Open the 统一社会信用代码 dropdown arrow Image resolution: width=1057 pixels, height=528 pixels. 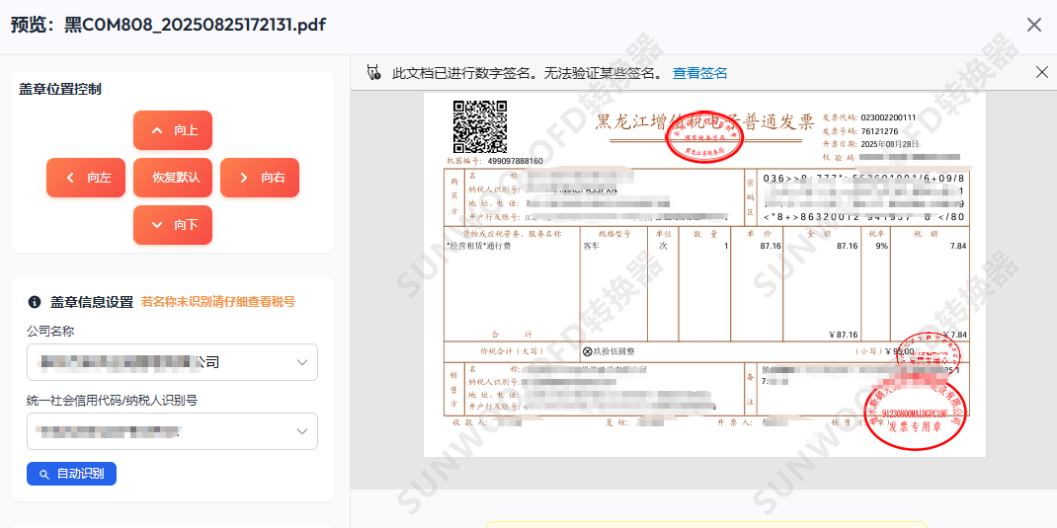(301, 431)
